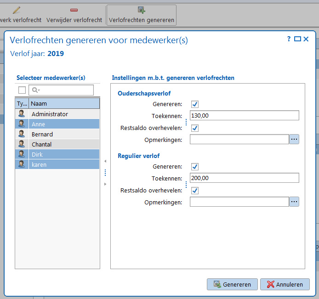
Task: Click the Annuleren button
Action: click(285, 284)
